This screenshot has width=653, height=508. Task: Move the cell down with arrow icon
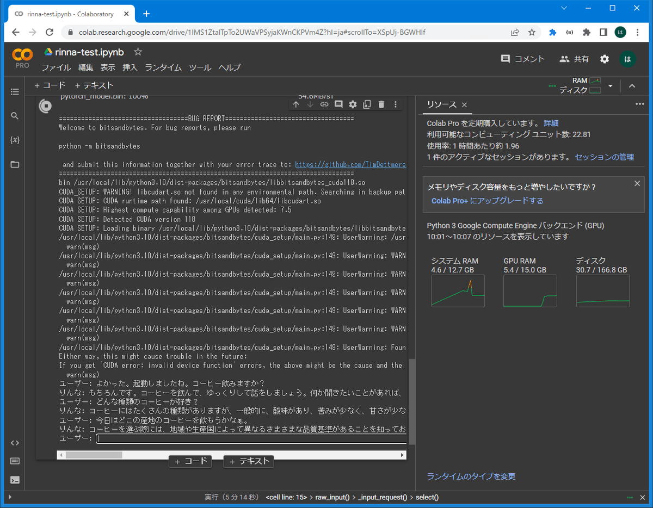coord(310,104)
